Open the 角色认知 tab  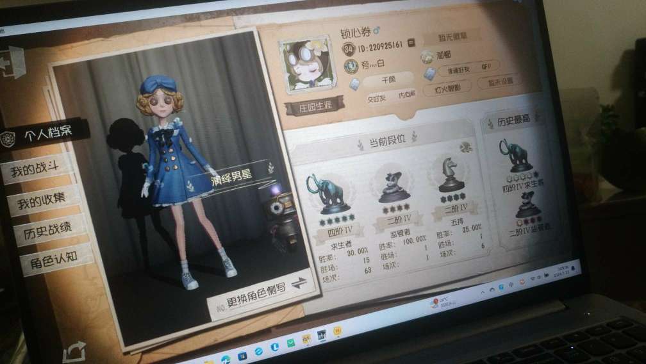click(56, 260)
